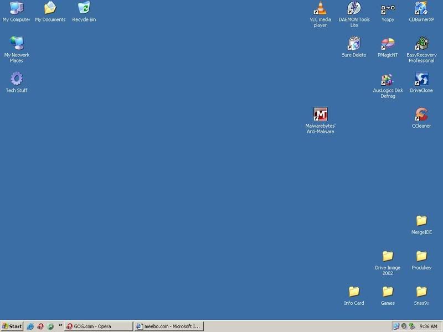The height and width of the screenshot is (332, 443).
Task: Expand Quick Launch overflow chevron
Action: pyautogui.click(x=60, y=325)
